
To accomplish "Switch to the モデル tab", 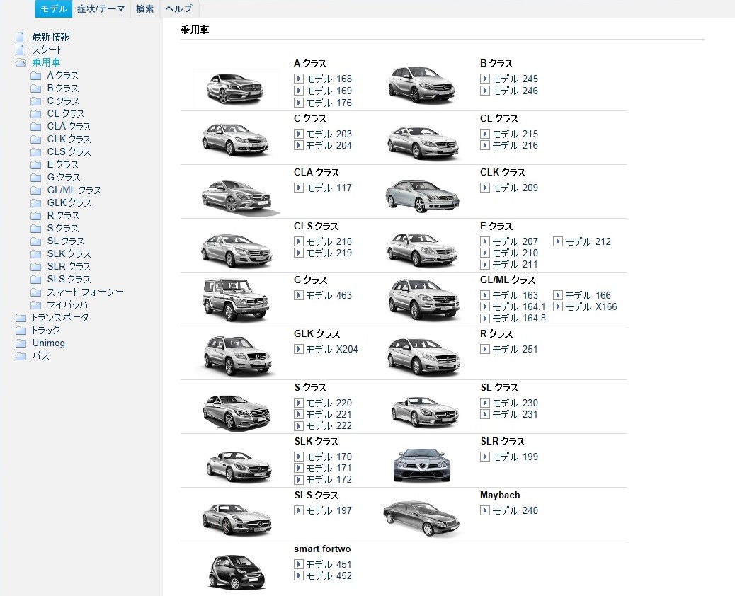I will (x=53, y=8).
